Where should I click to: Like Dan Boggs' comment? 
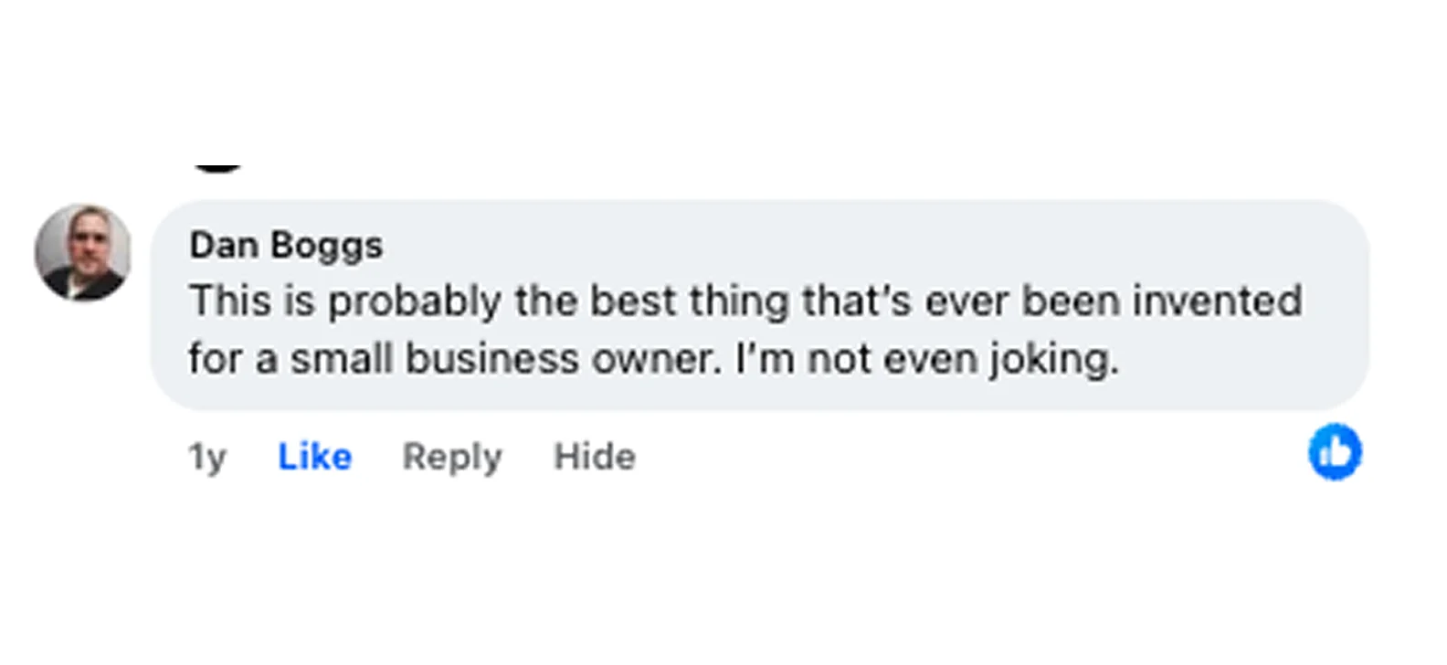pos(314,456)
